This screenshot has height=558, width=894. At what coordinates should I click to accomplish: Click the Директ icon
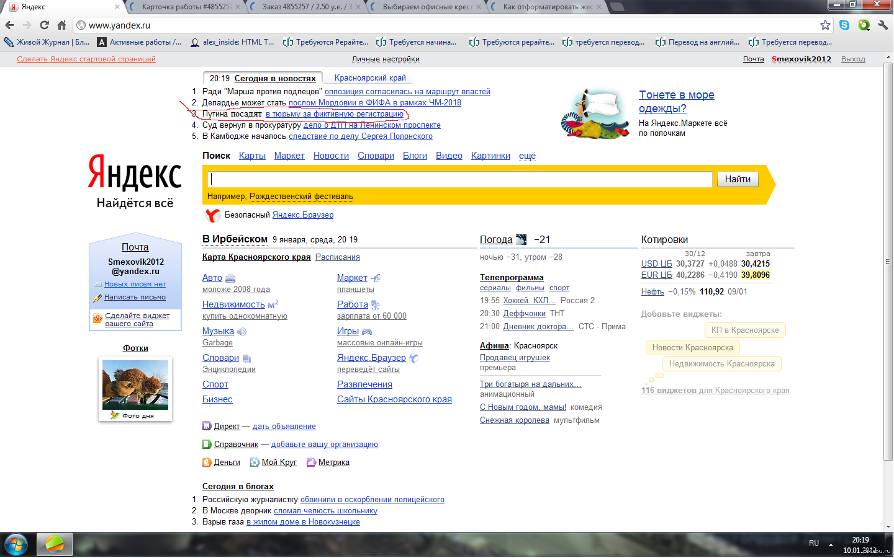click(207, 426)
